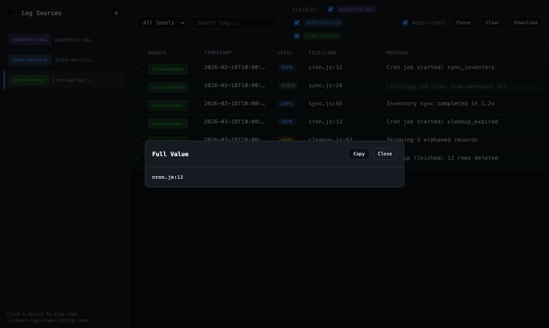Expand the DEBUG sync.js:28 log row
The image size is (549, 328).
137,86
